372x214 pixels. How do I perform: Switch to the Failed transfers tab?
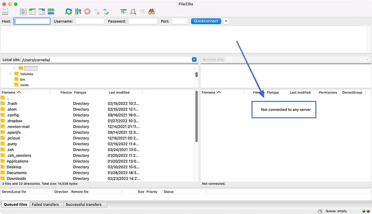coord(45,204)
